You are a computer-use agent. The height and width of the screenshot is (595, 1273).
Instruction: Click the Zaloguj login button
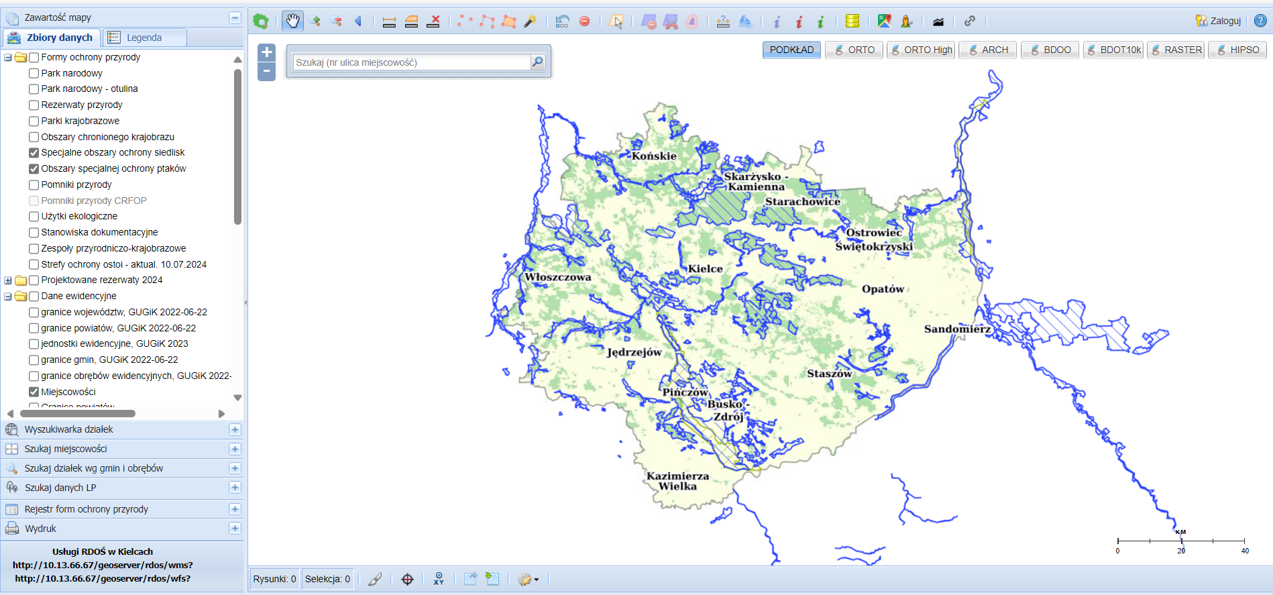point(1218,21)
